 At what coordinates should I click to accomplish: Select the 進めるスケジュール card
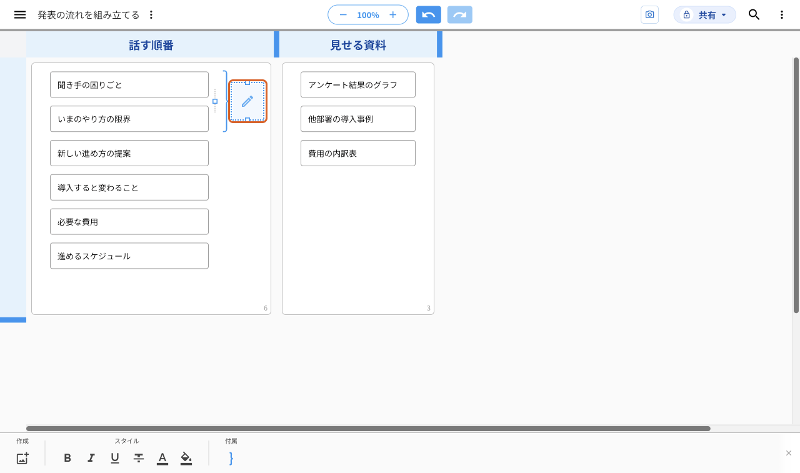tap(129, 256)
